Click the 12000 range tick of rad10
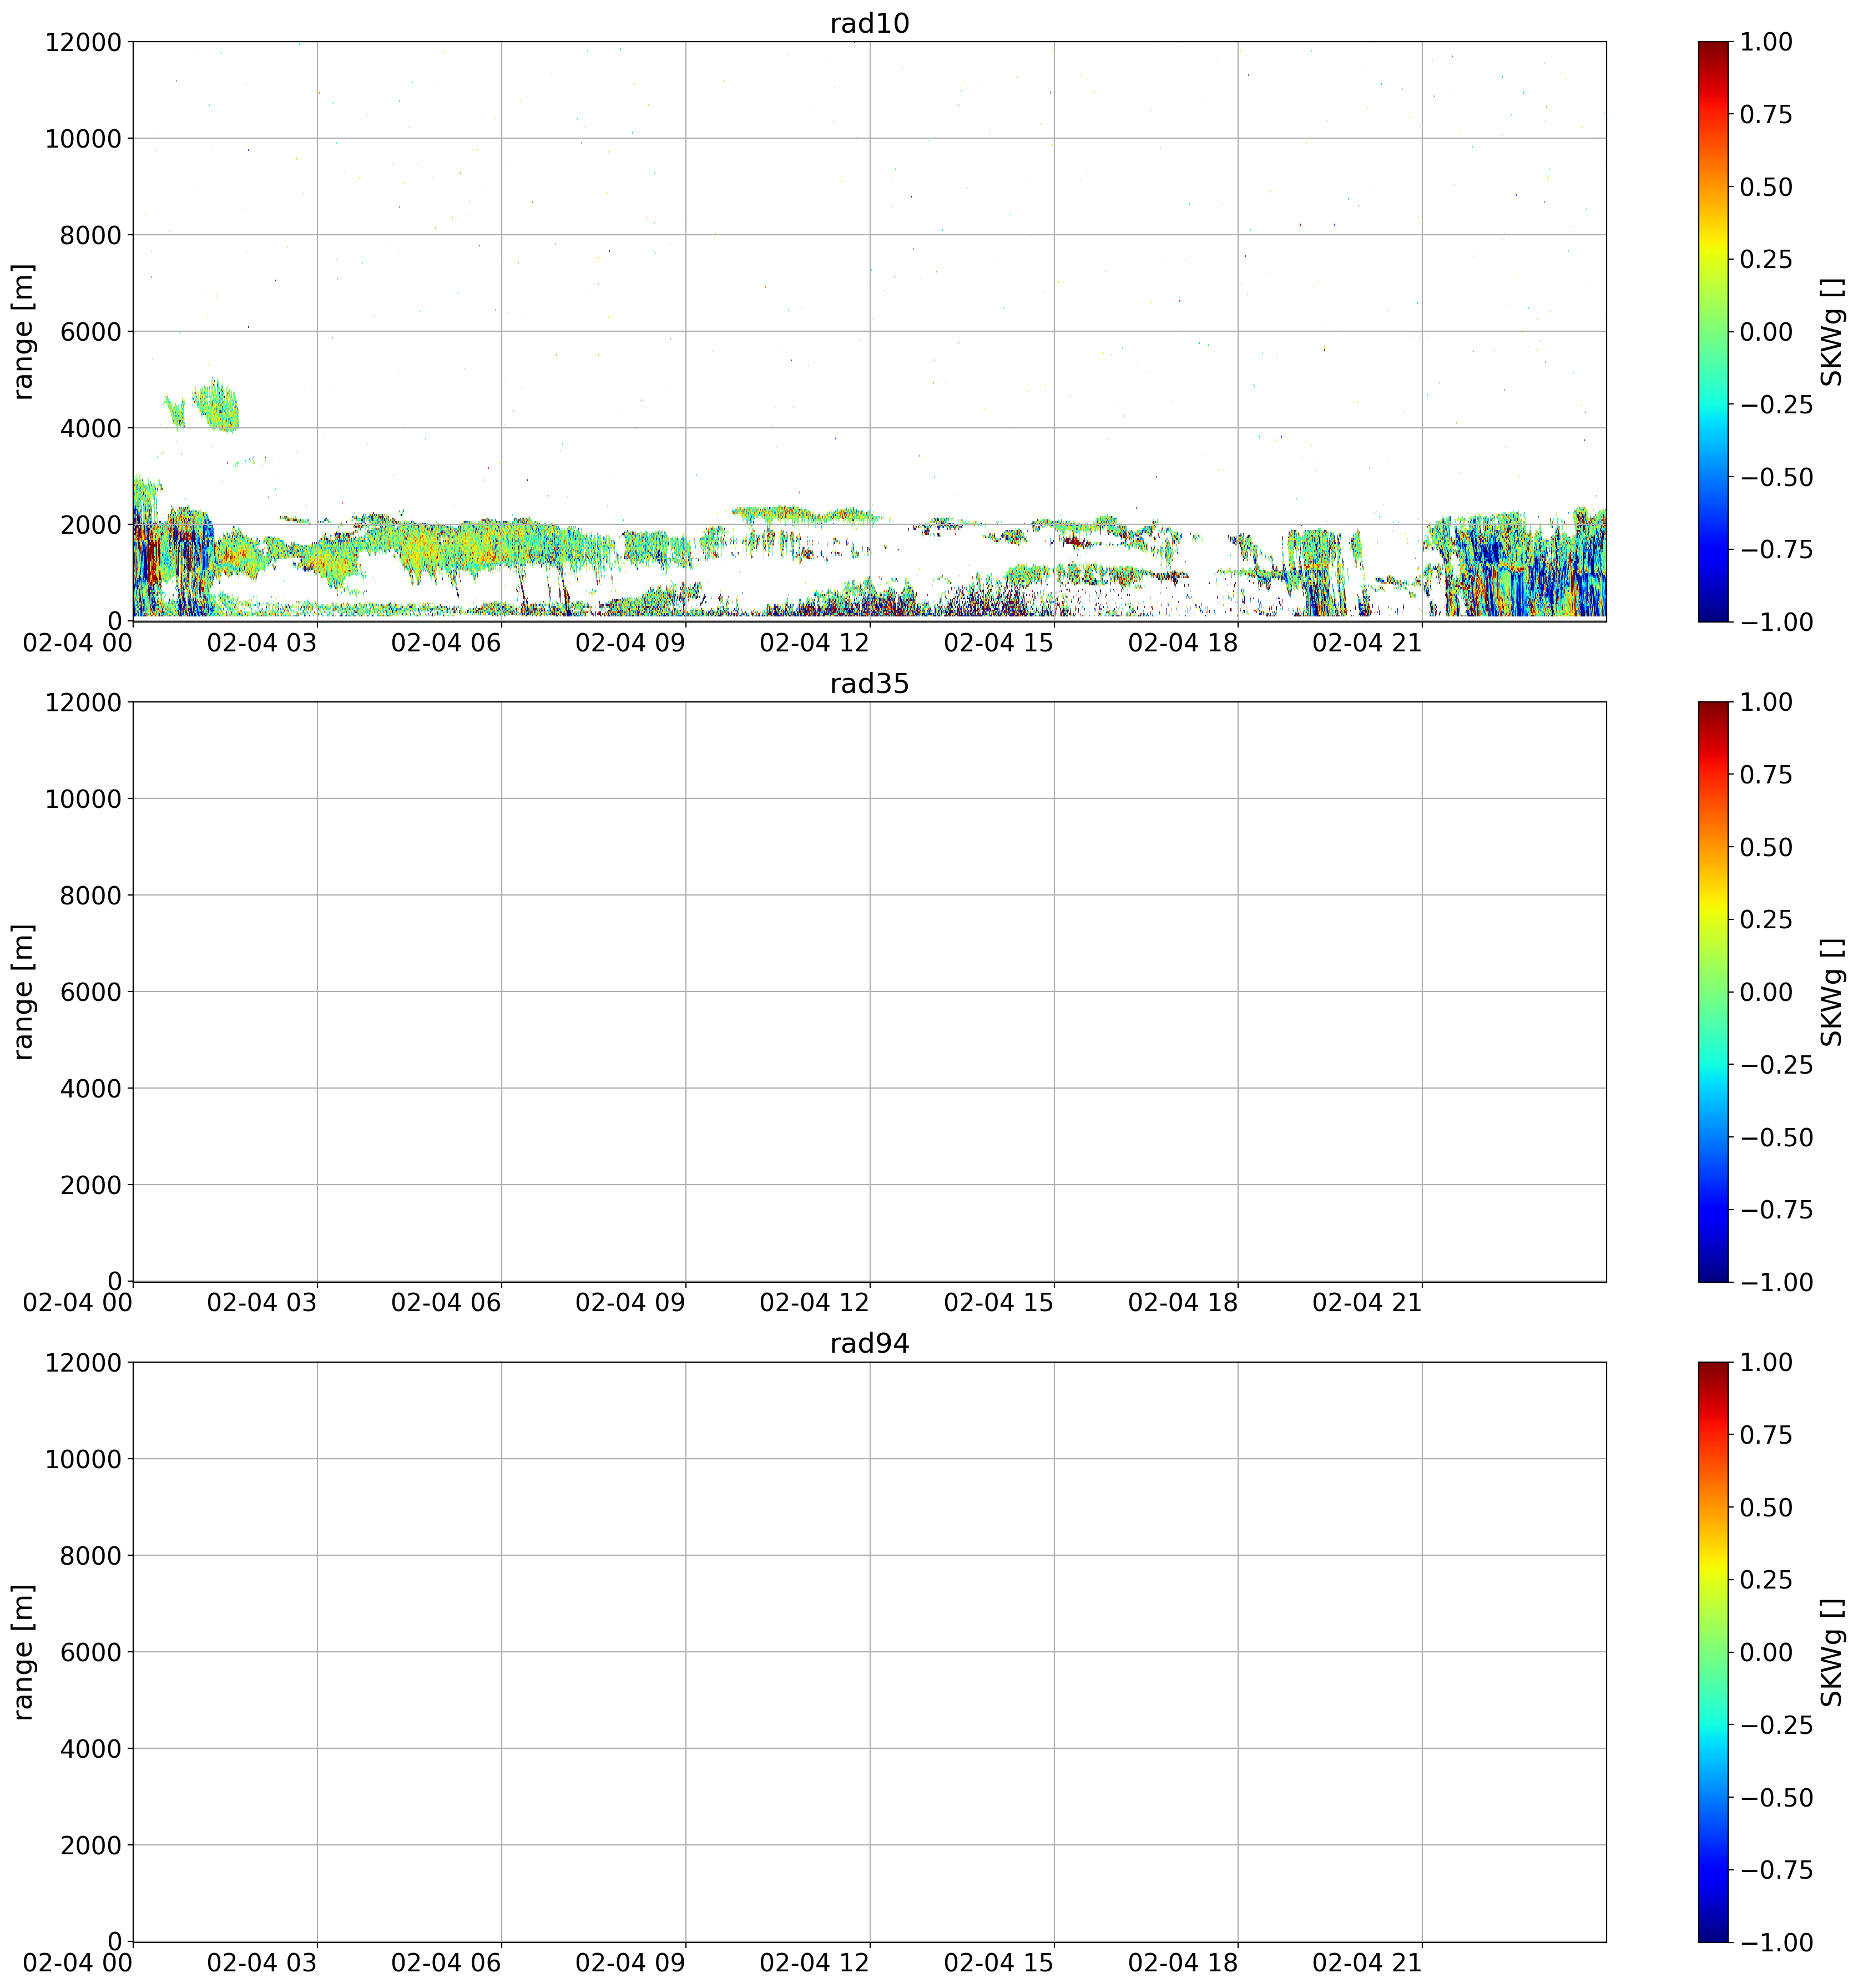Viewport: 1858px width, 1988px height. (x=83, y=42)
